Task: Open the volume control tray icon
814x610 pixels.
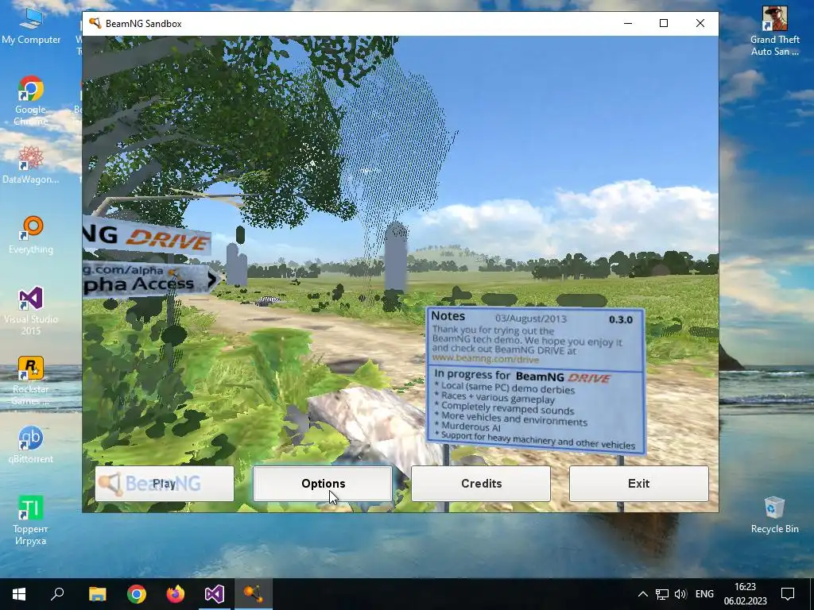Action: 680,594
